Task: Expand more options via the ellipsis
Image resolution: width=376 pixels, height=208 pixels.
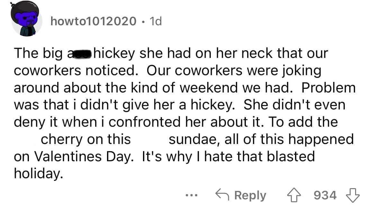Action: (x=191, y=196)
